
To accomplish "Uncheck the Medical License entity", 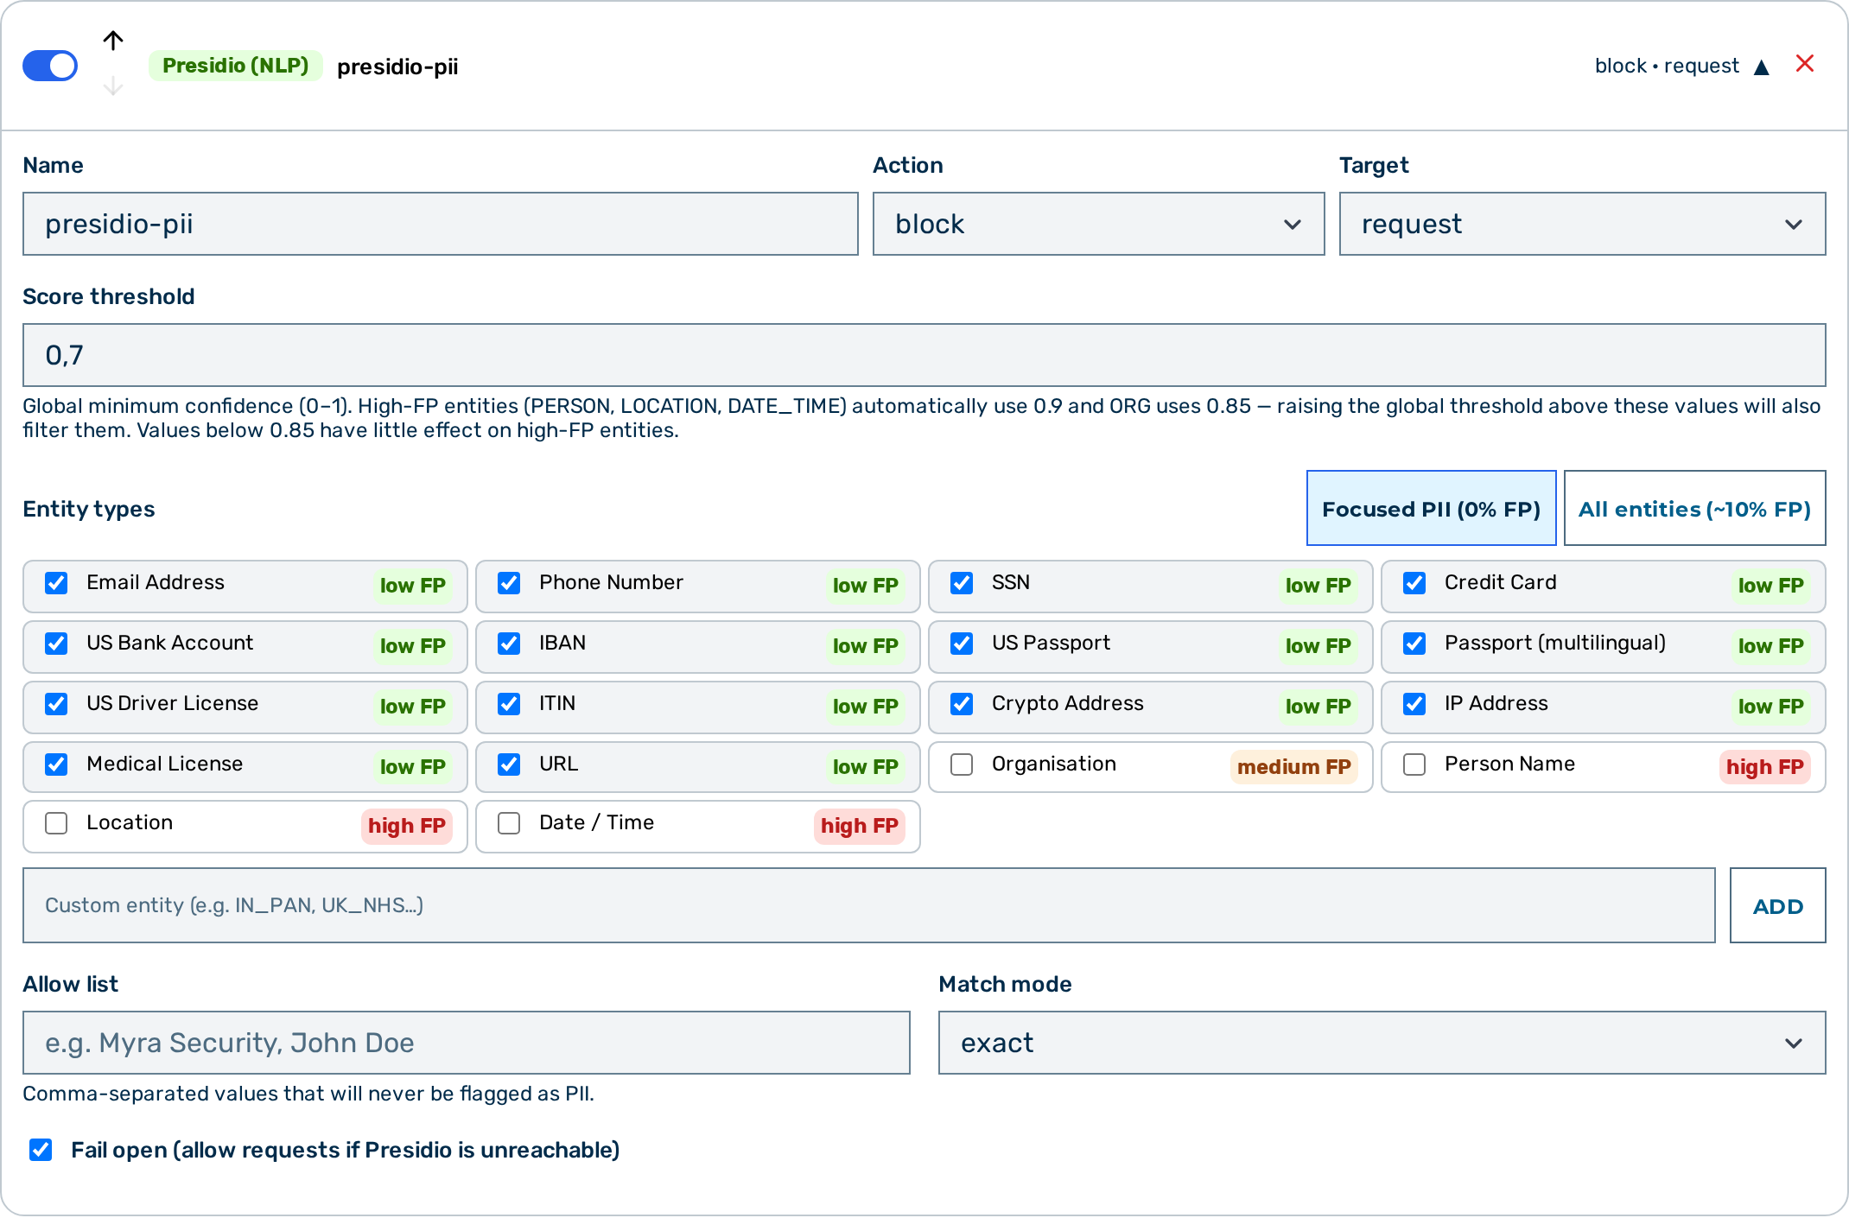I will tap(56, 764).
